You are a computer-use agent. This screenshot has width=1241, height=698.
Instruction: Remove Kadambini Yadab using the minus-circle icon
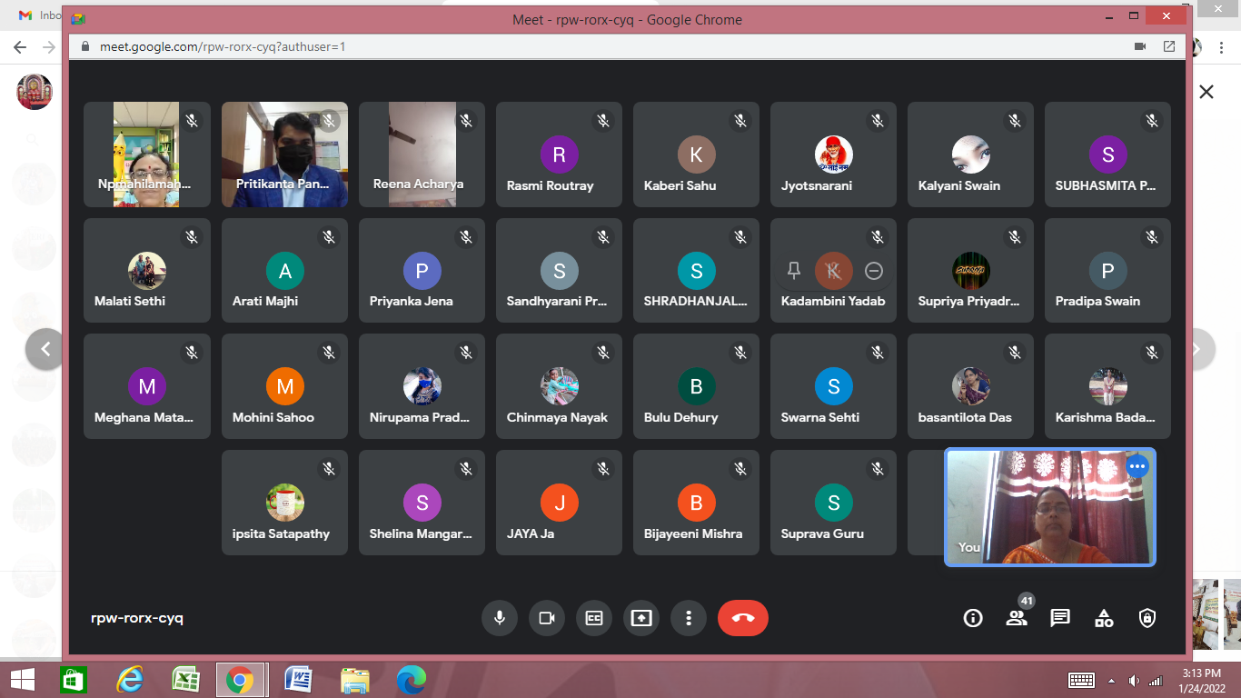(874, 271)
